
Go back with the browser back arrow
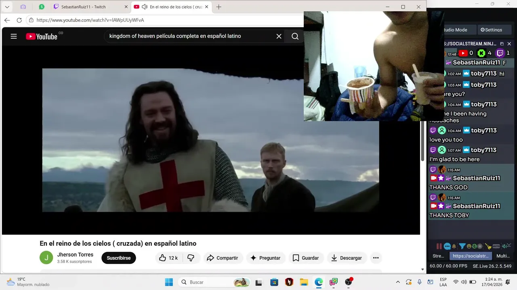7,20
